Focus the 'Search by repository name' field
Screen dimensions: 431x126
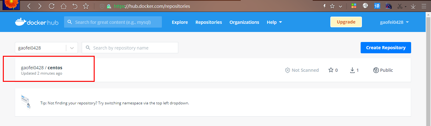[130, 48]
